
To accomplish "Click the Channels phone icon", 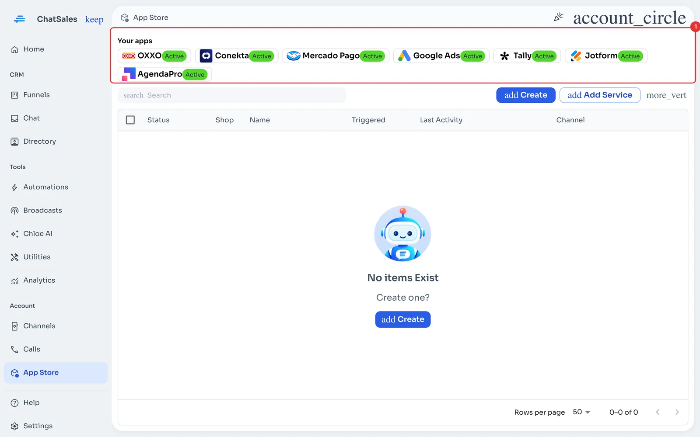I will tap(14, 326).
